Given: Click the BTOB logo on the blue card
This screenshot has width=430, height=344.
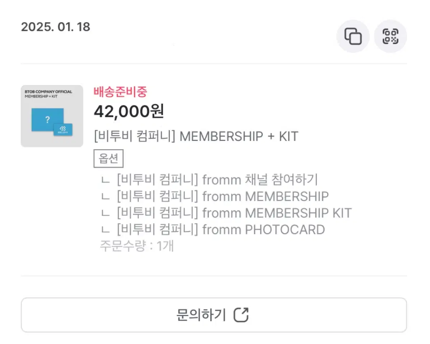Looking at the screenshot, I should [62, 130].
